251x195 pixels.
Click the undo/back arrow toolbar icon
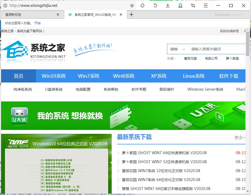155,6
